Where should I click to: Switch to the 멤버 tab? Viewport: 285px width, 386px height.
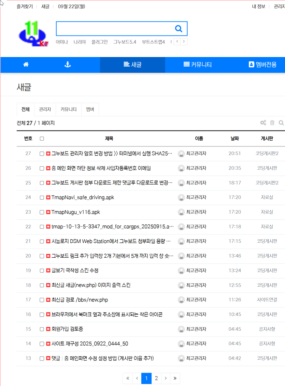pos(90,109)
